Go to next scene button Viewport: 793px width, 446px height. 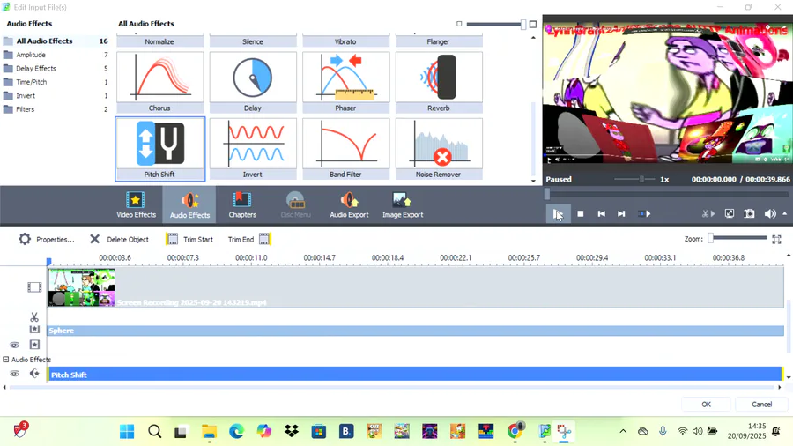point(644,214)
